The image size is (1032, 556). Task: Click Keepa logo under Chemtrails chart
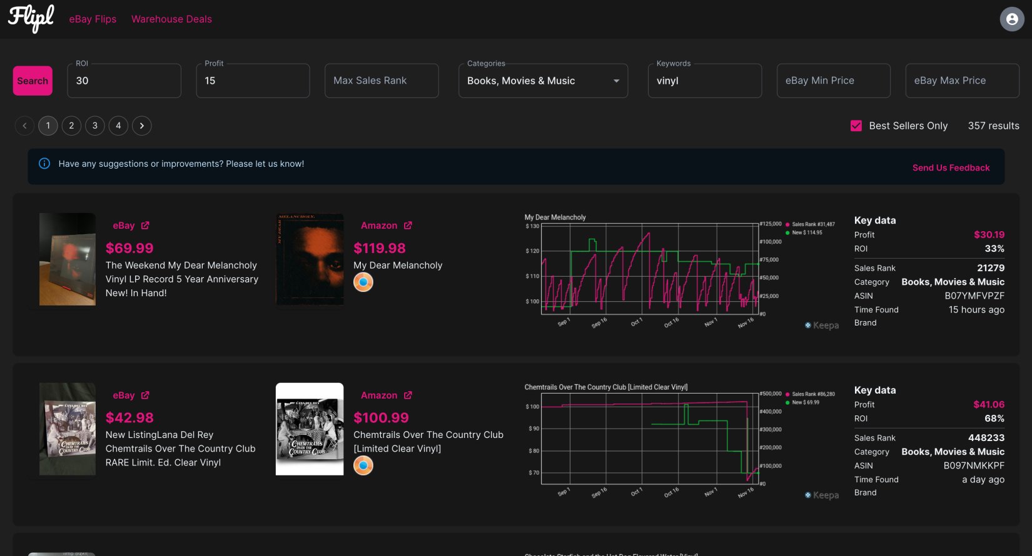(x=822, y=495)
